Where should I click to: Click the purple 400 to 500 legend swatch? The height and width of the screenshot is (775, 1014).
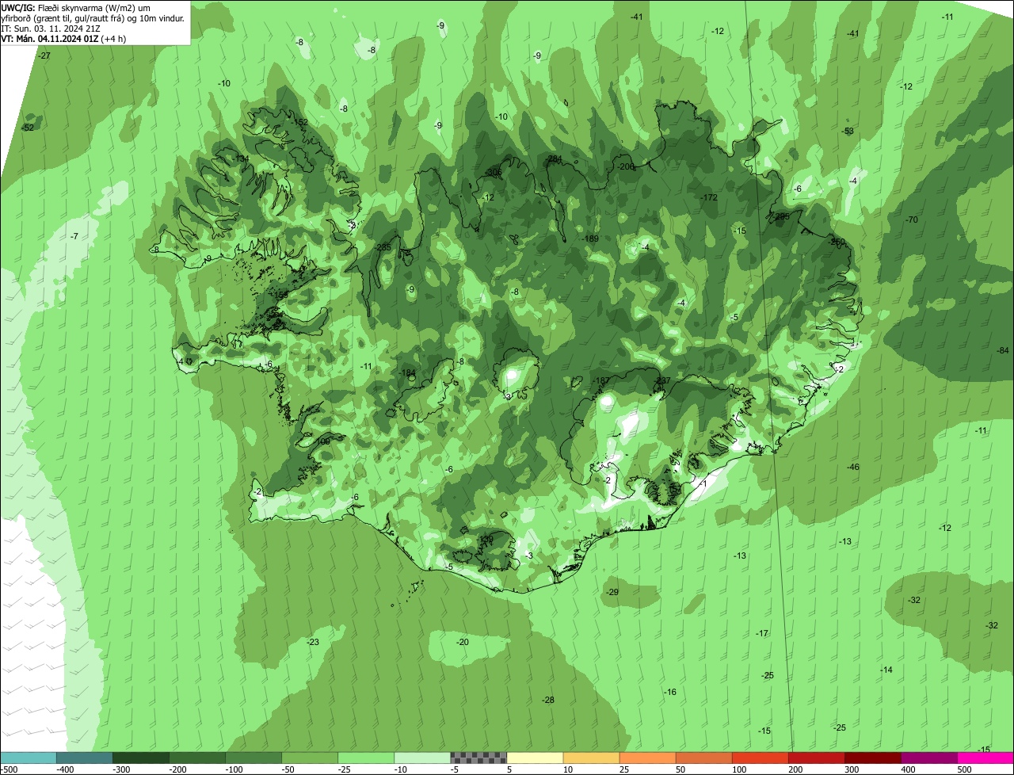929,758
